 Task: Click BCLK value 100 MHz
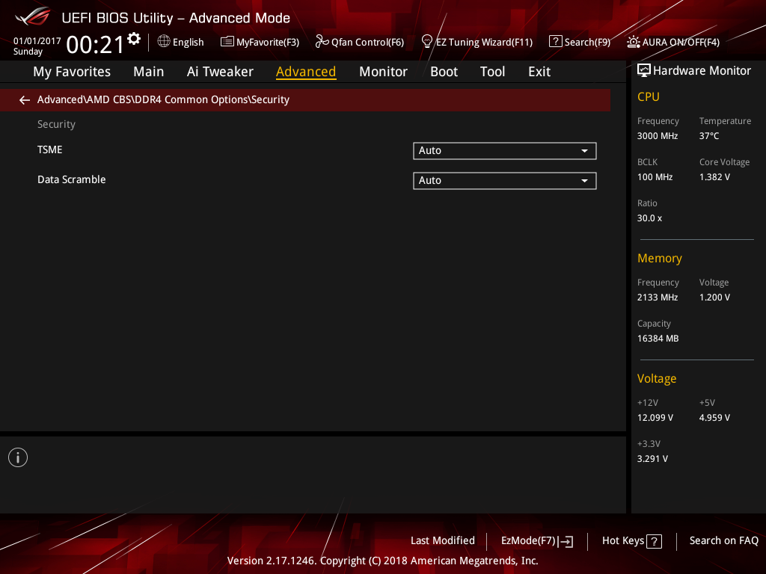(x=655, y=177)
